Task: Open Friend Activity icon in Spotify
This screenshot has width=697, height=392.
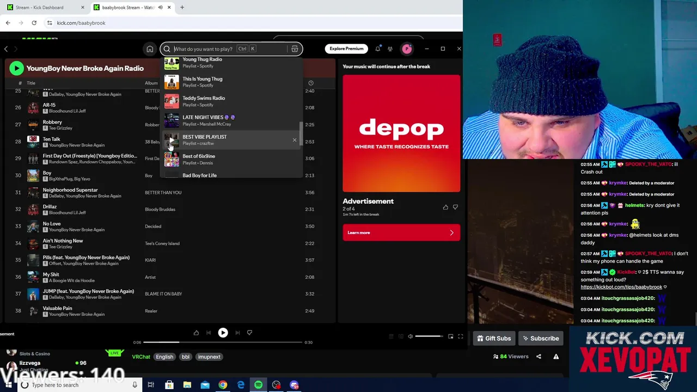Action: [x=390, y=49]
